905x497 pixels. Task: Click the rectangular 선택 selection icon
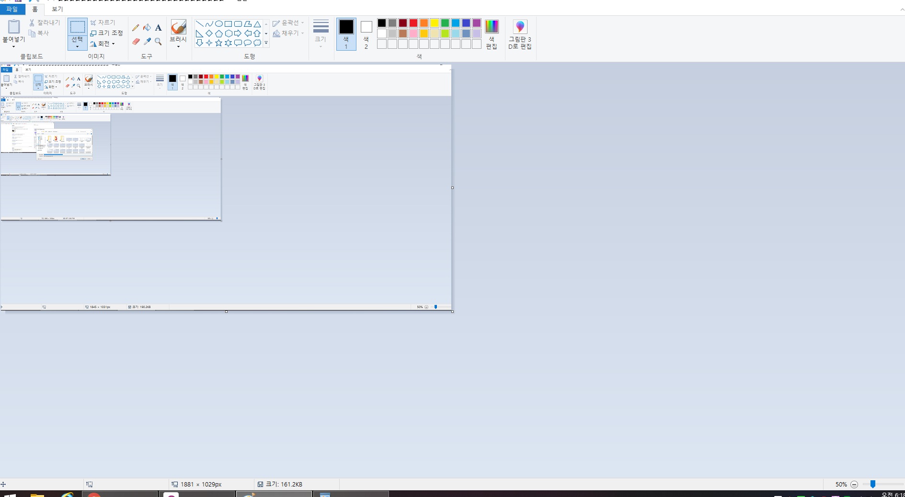[x=77, y=27]
